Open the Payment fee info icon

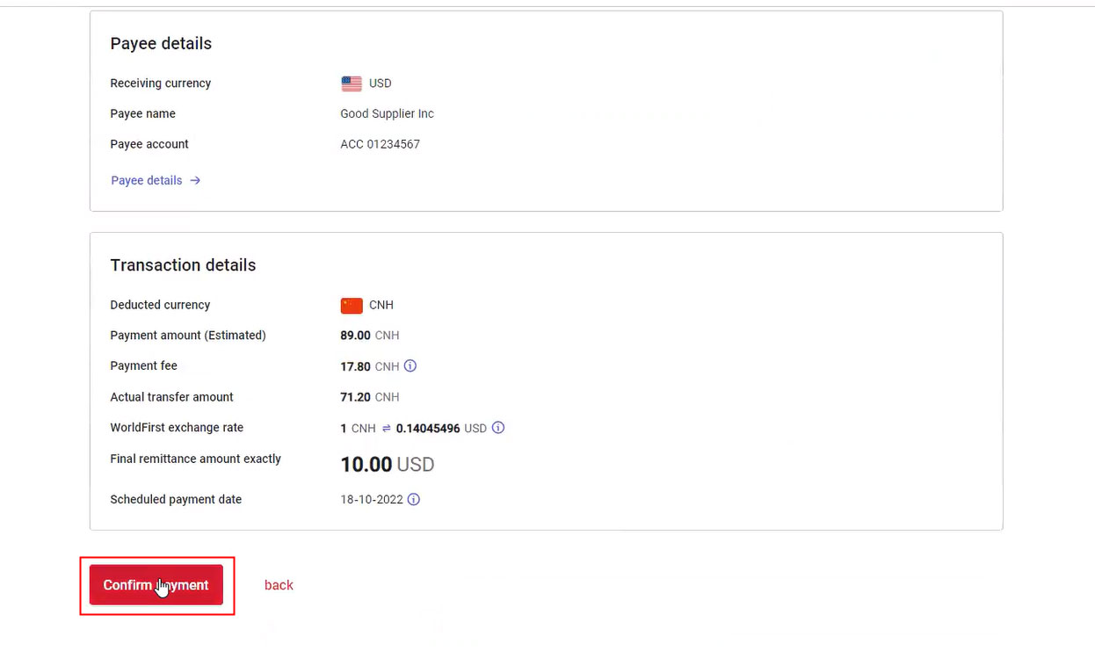410,366
